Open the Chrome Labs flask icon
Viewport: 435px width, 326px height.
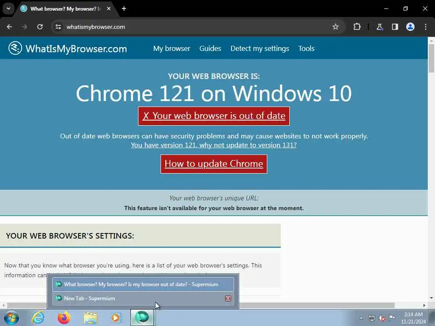pos(379,27)
